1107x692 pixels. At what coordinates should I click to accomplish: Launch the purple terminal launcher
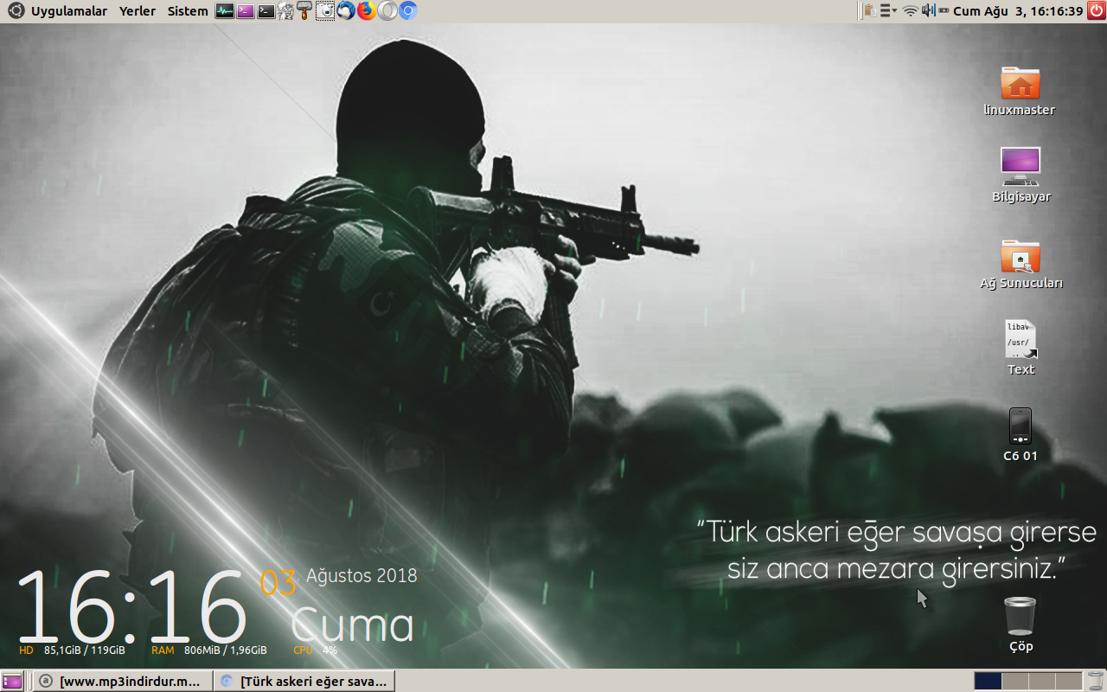coord(246,11)
